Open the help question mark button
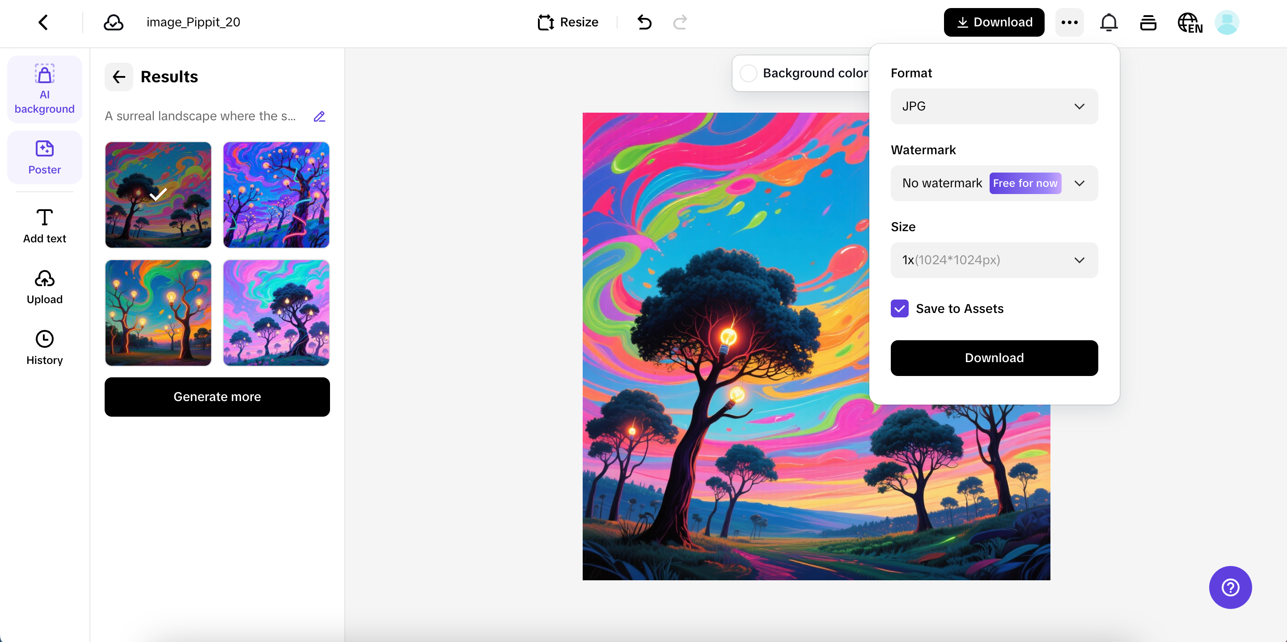1287x642 pixels. [x=1230, y=587]
